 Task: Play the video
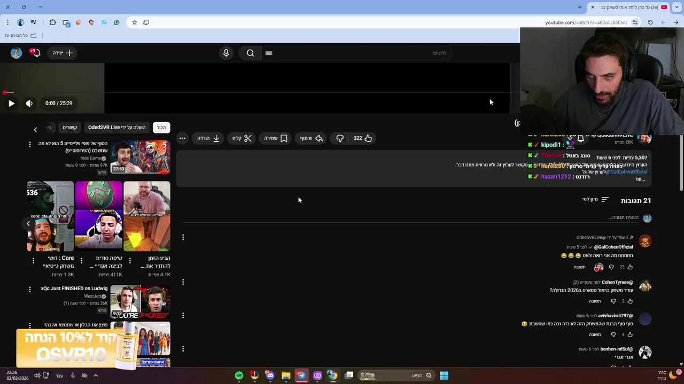point(11,103)
